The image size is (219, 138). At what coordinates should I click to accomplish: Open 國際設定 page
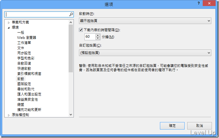(24, 84)
